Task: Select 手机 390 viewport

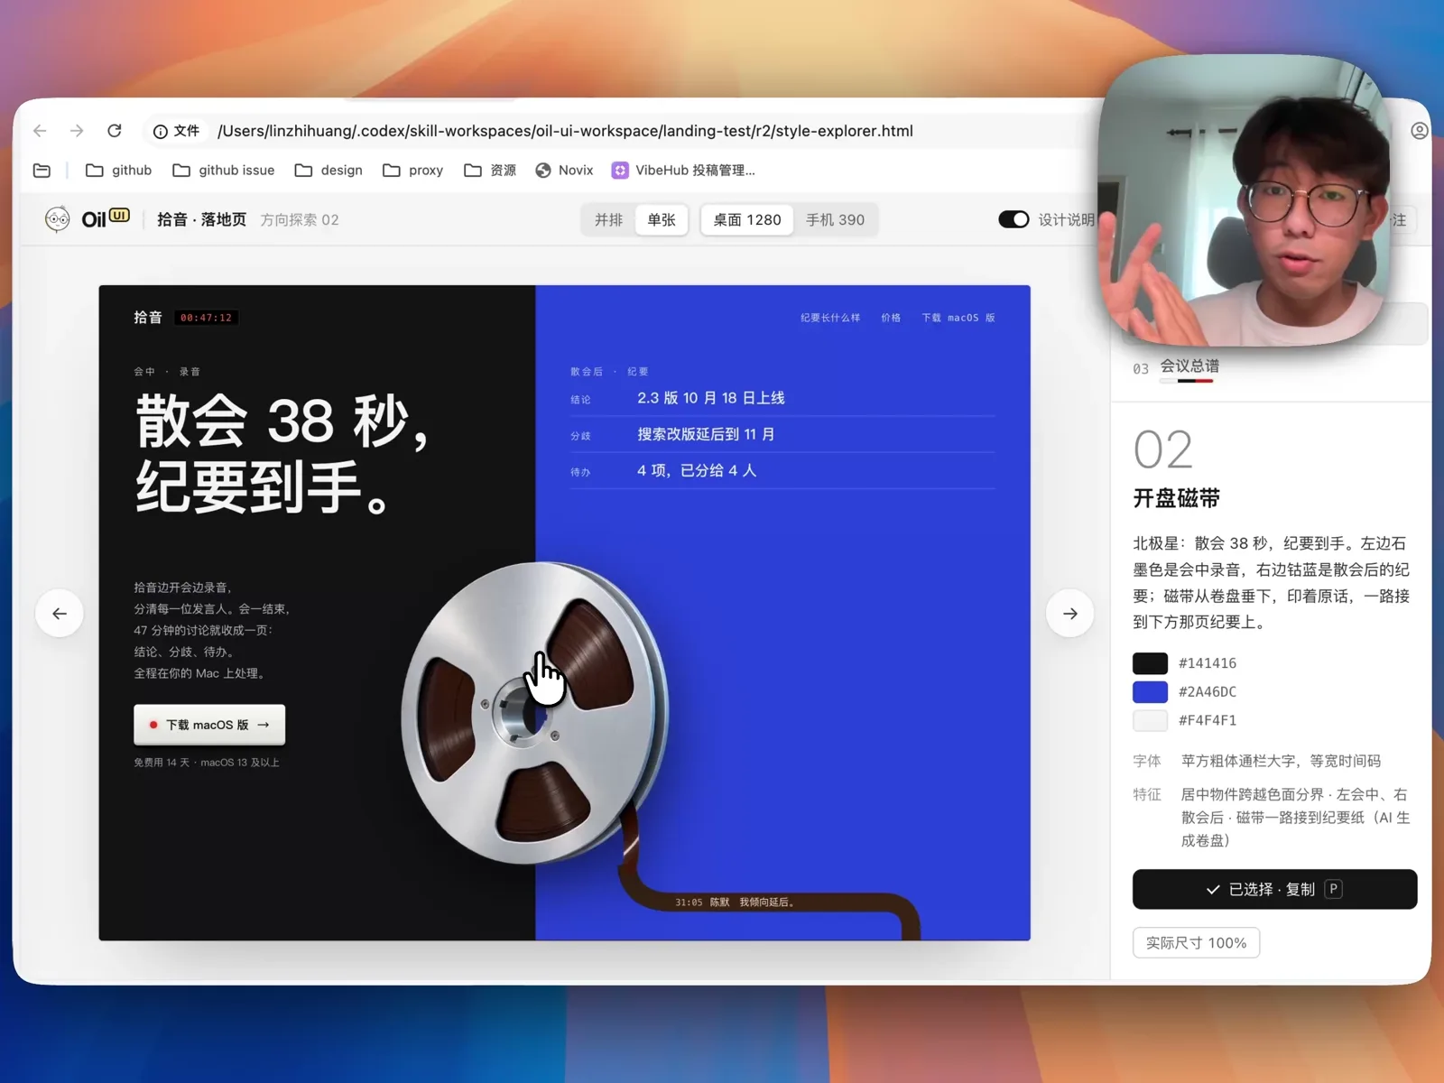Action: click(835, 219)
